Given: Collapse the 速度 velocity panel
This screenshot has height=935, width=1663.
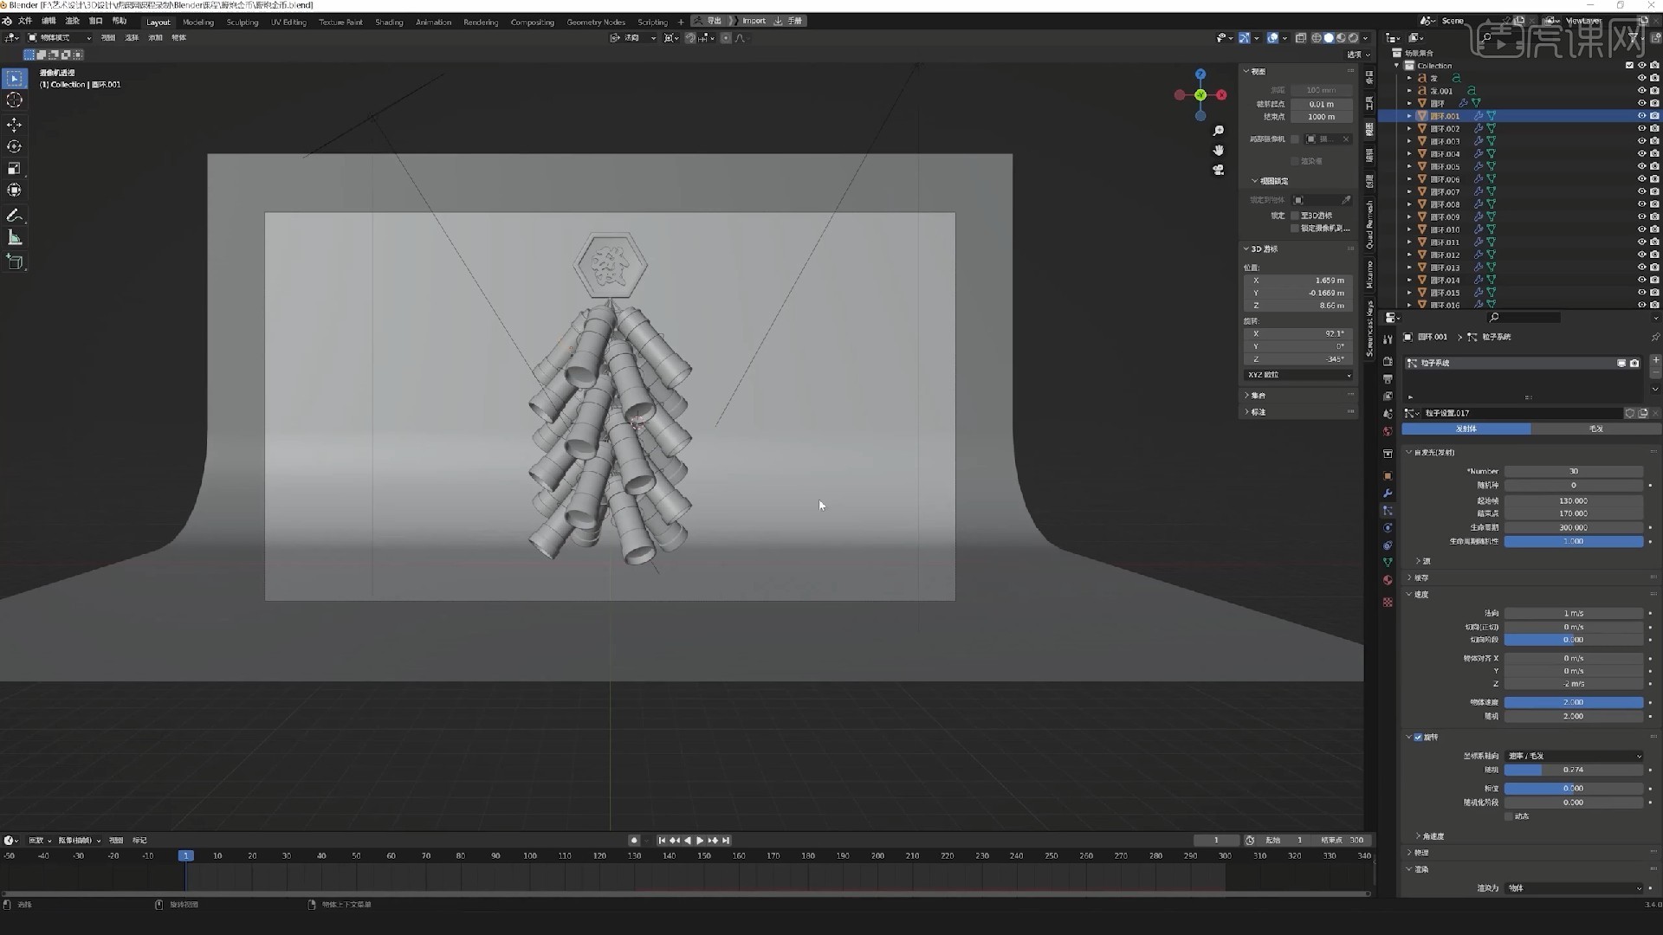Looking at the screenshot, I should tap(1410, 594).
